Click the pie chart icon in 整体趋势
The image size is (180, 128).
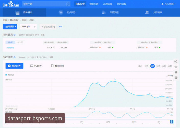(x=9, y=66)
